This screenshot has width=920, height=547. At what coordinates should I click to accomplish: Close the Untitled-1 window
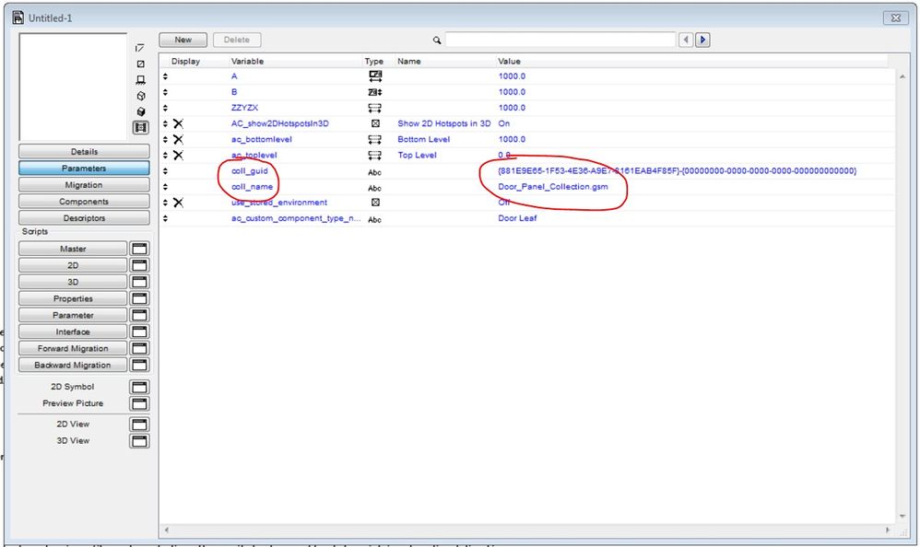point(895,17)
